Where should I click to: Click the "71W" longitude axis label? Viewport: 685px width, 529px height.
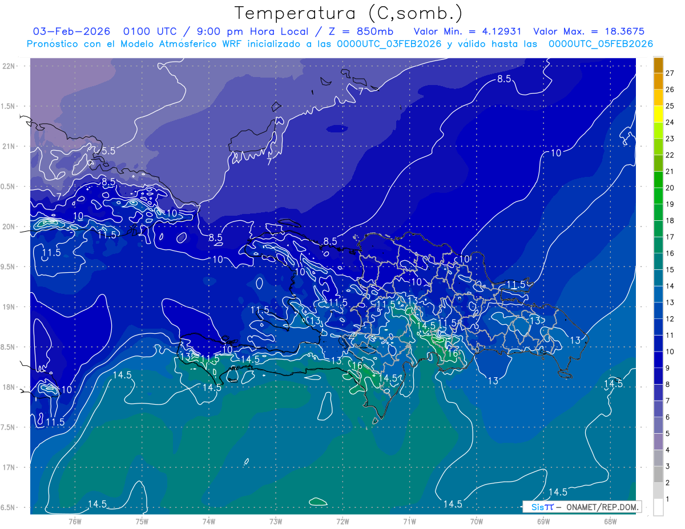(x=409, y=521)
